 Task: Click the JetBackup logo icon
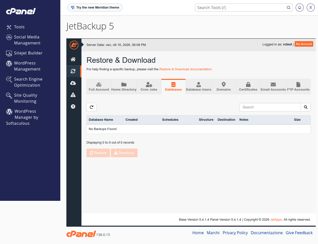click(x=74, y=45)
